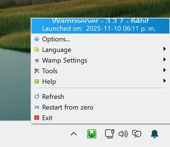Click the gear icon for Wamp Settings
Image resolution: width=170 pixels, height=147 pixels.
[37, 60]
